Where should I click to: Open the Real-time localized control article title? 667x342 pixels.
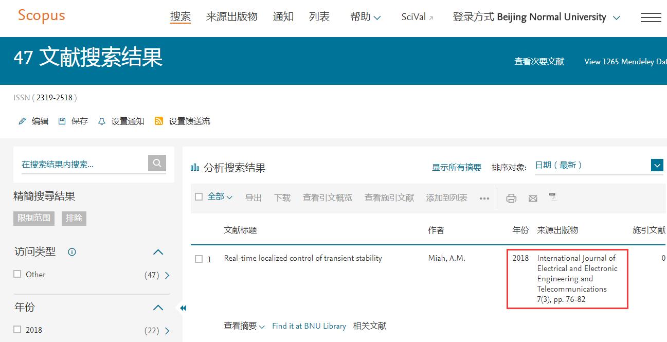pos(302,258)
